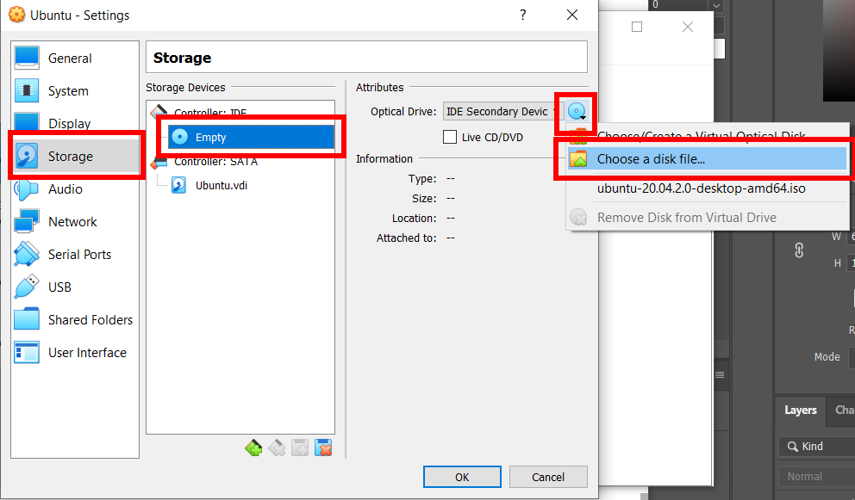Click the Ubuntu settings gear title icon
Screen dimensions: 855x500
tap(17, 15)
